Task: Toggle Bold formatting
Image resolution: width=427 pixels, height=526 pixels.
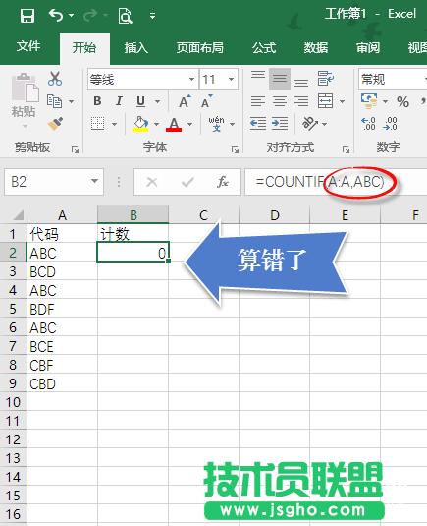Action: click(x=97, y=101)
